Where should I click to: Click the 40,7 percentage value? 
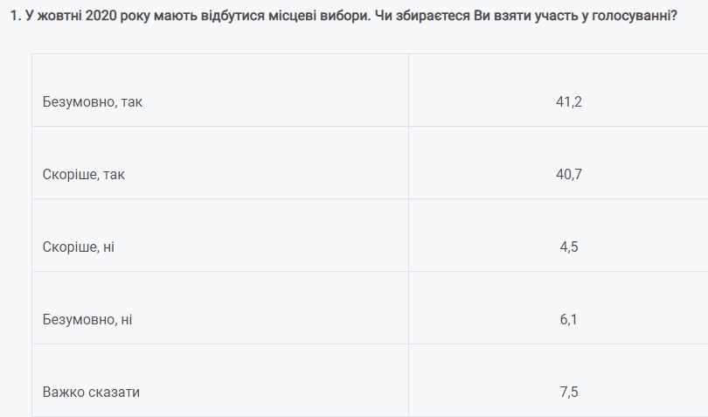coord(568,174)
